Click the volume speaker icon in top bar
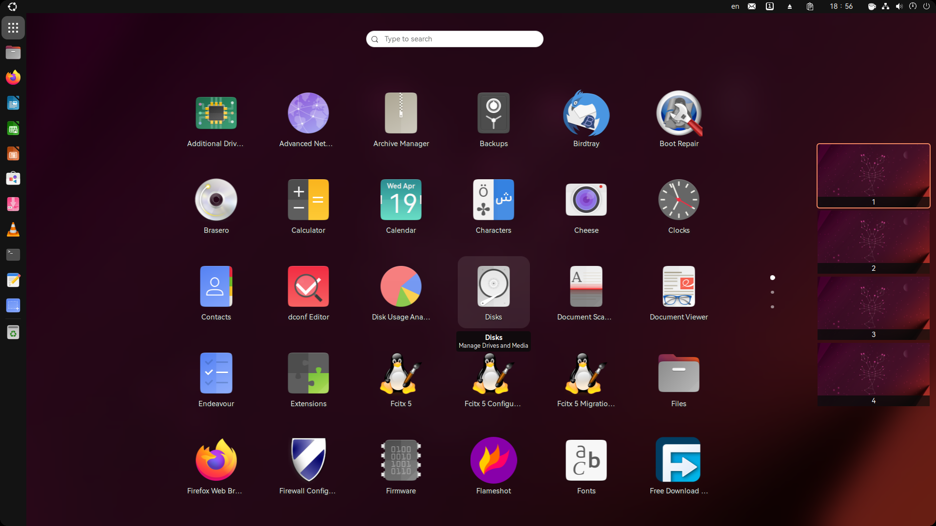Image resolution: width=936 pixels, height=526 pixels. [899, 6]
